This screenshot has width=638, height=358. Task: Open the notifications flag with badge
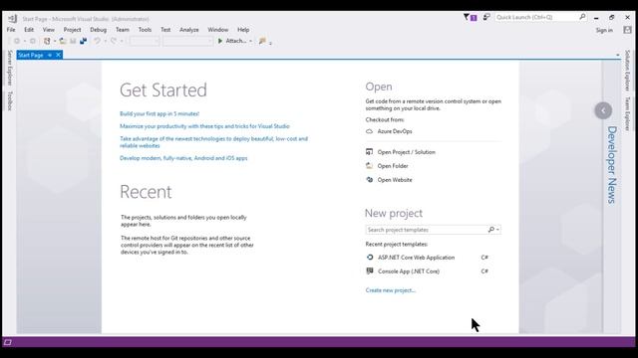(470, 18)
